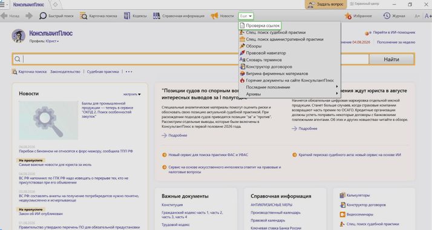This screenshot has height=230, width=432.
Task: Open news Закон об ИИ опубликован
Action: (41, 214)
